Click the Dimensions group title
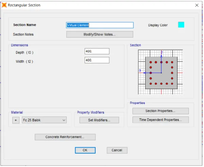The image size is (204, 167). (x=19, y=45)
